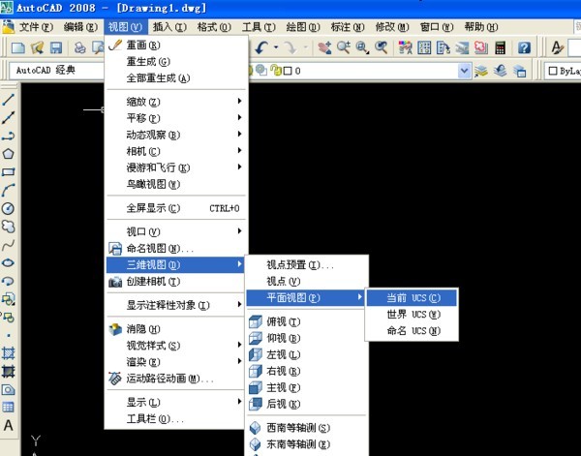
Task: Select 左视(L) left view
Action: (x=307, y=354)
